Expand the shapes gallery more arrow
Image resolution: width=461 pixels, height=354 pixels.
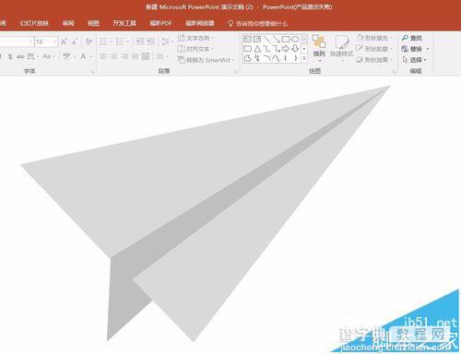point(304,58)
